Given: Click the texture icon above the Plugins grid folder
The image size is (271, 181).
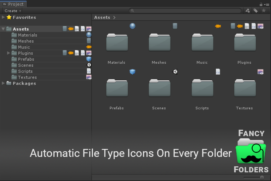Looking at the screenshot, I should click(260, 26).
